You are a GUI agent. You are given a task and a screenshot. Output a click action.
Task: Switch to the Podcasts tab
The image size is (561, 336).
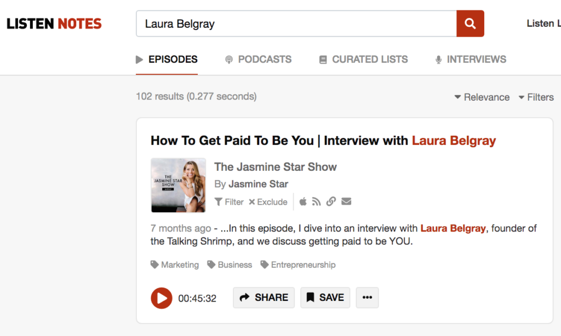click(x=258, y=60)
